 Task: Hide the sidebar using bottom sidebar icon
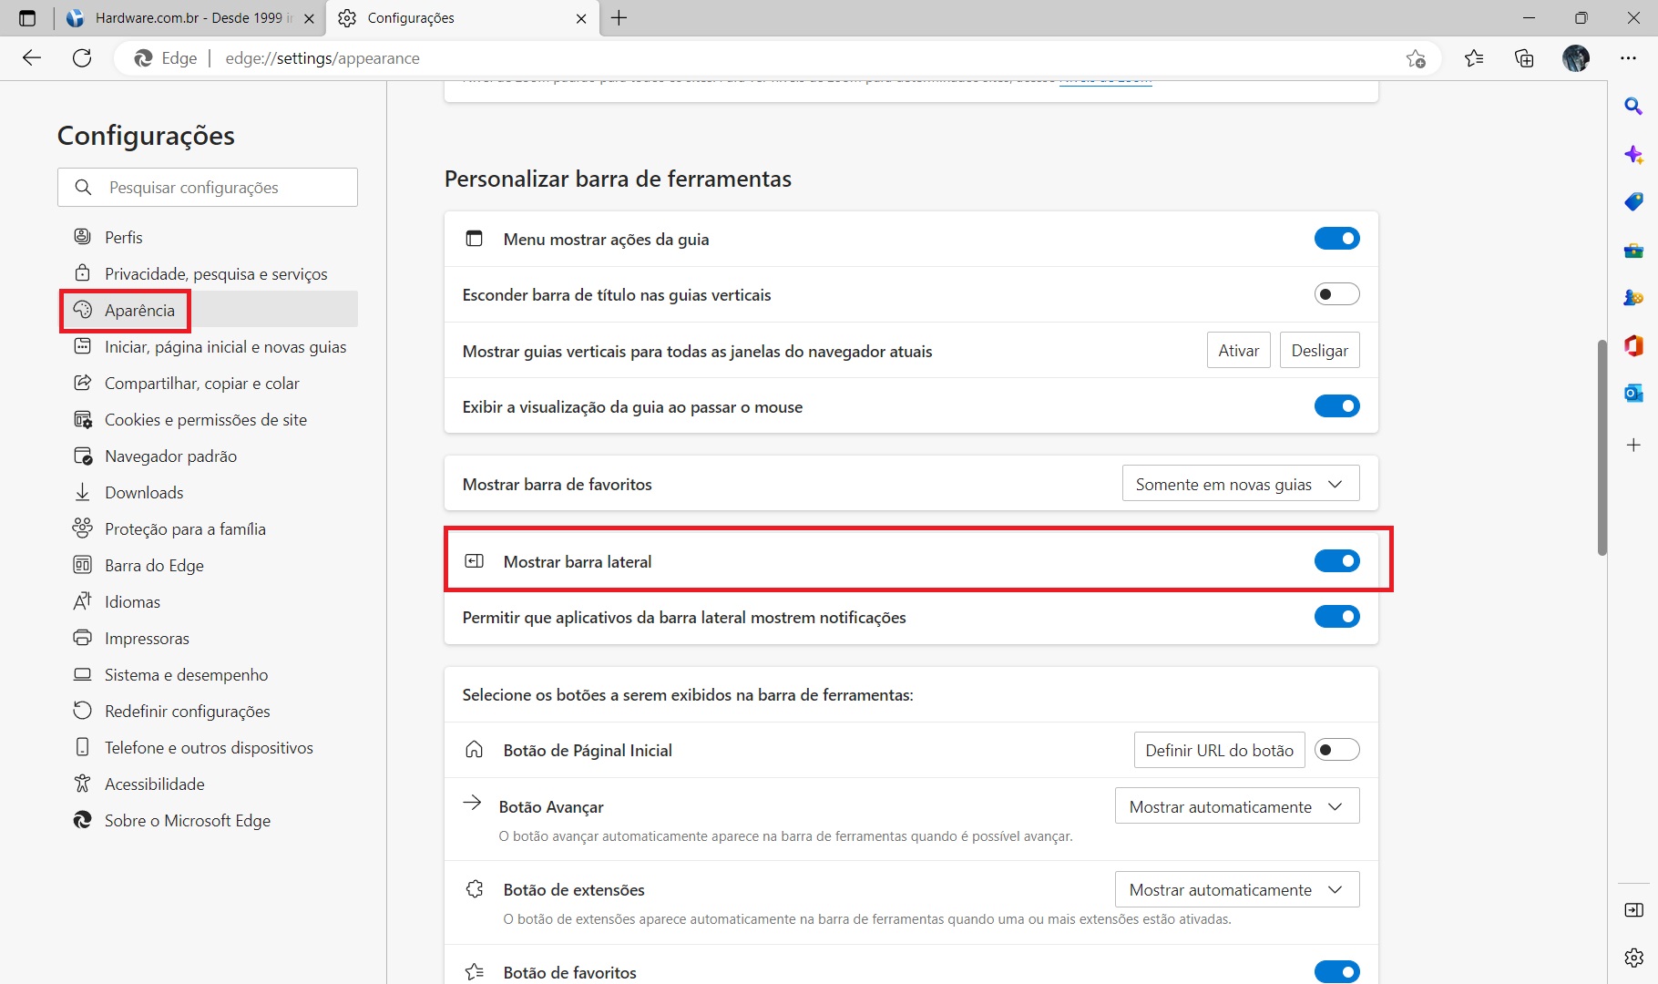click(x=1633, y=910)
